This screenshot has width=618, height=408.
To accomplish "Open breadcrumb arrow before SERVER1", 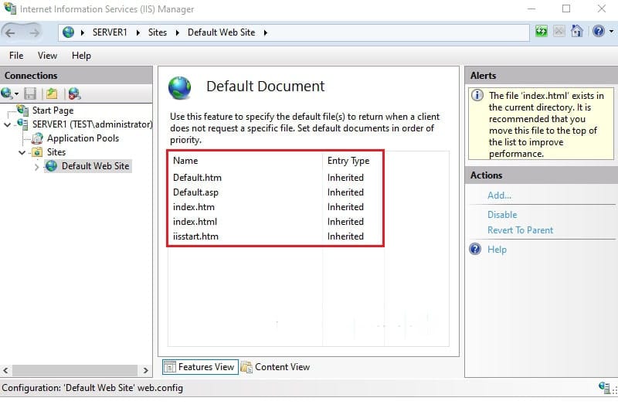I will coord(83,32).
